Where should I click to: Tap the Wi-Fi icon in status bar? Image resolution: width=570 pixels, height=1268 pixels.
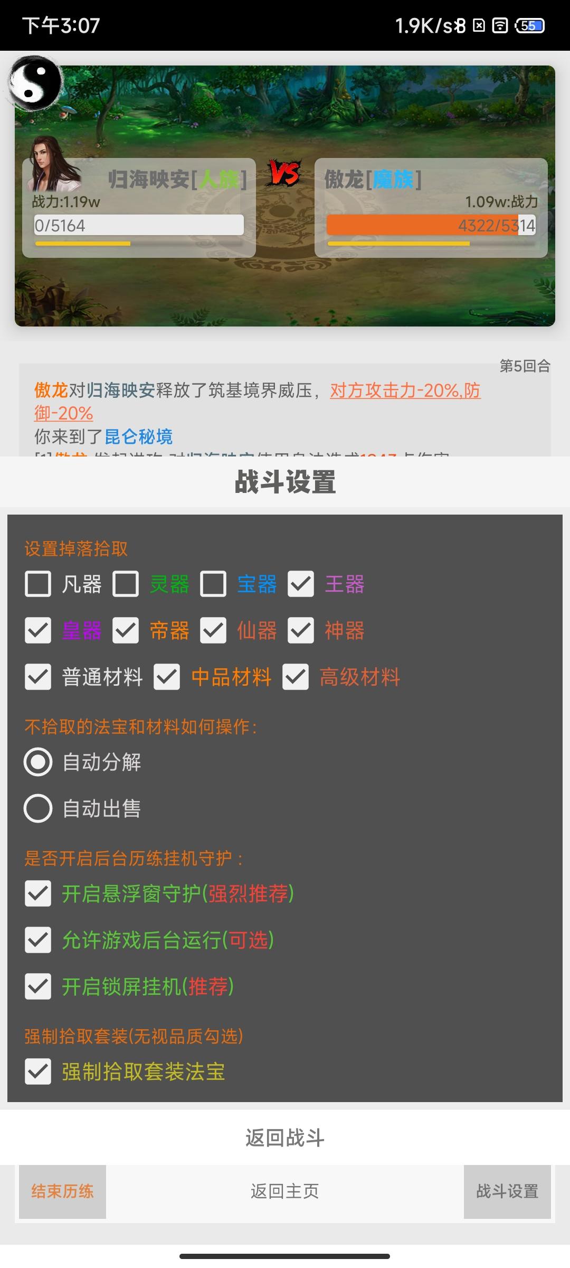[500, 25]
